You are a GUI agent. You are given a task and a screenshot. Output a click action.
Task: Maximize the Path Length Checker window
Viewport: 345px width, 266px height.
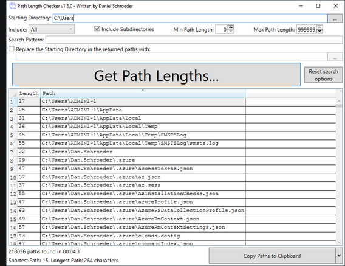[318, 6]
